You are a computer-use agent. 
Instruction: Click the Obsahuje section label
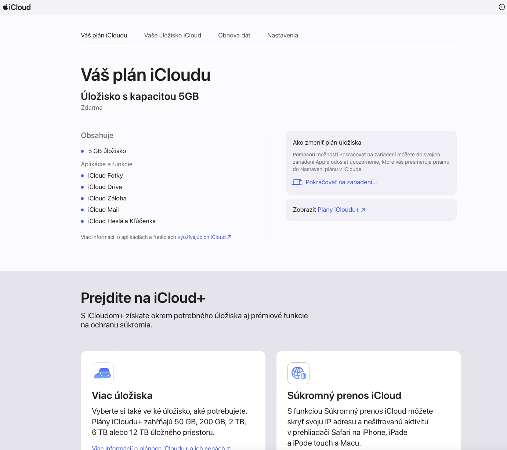point(97,135)
